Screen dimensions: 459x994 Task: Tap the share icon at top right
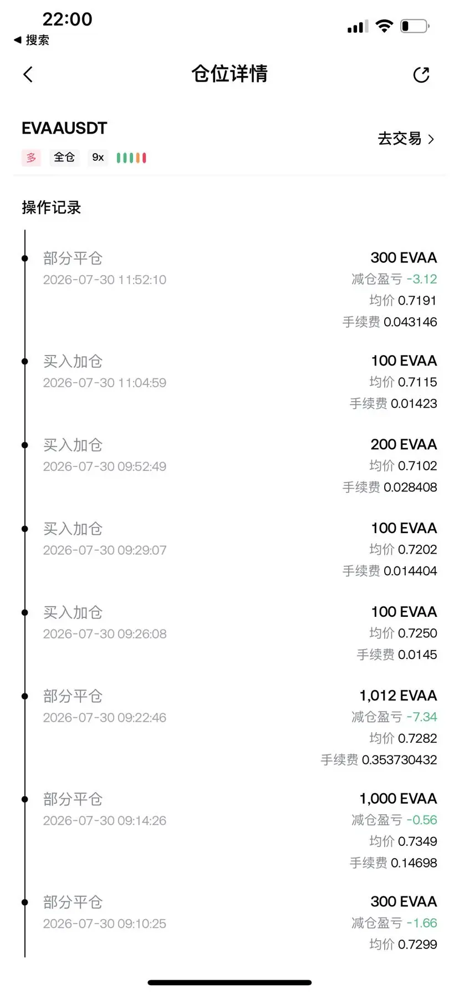coord(421,75)
